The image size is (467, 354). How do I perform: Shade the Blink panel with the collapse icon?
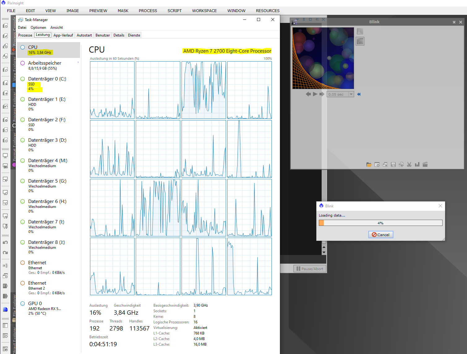(454, 22)
